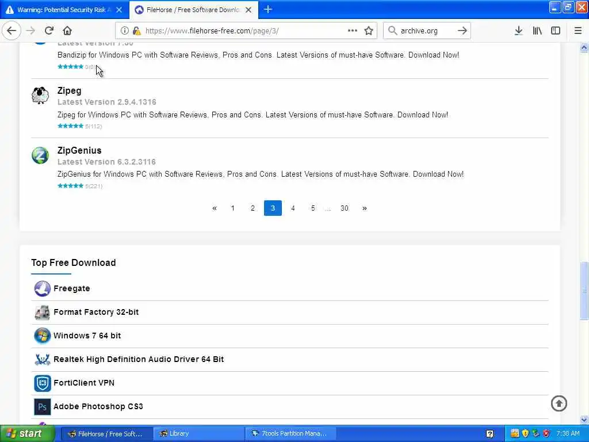
Task: Close the FileHorse tab
Action: [x=248, y=10]
